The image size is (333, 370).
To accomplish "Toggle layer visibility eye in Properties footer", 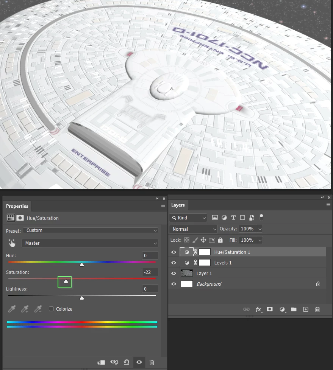I will pos(139,362).
